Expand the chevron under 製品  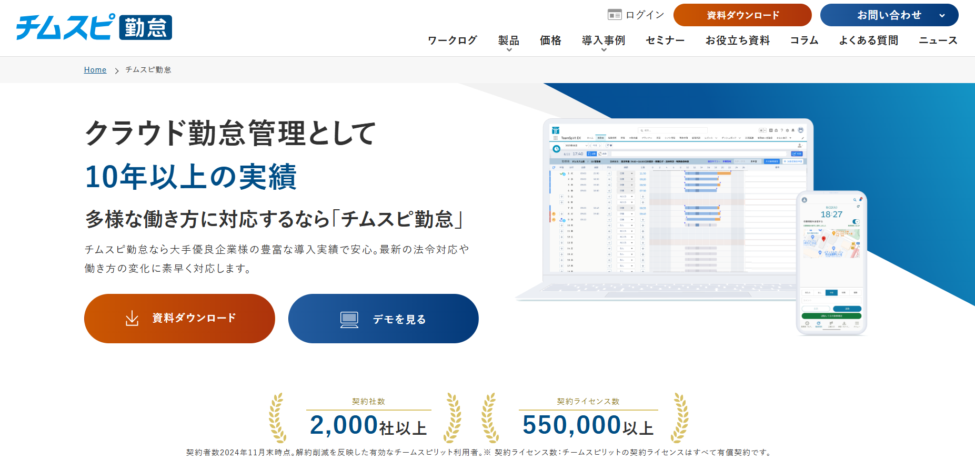click(509, 50)
